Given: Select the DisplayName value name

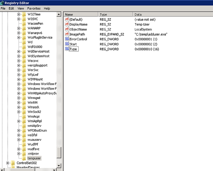Looking at the screenshot, I should tap(78, 24).
